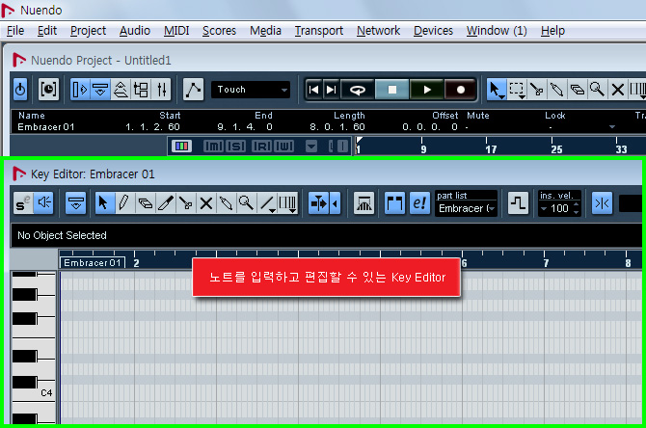
Task: Toggle Solo Editor in Key Editor
Action: [23, 203]
